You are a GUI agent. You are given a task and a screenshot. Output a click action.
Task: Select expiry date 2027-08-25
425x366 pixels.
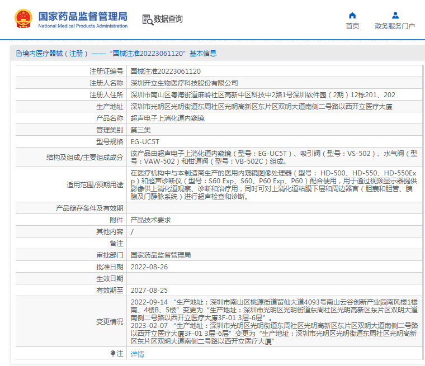click(x=149, y=291)
